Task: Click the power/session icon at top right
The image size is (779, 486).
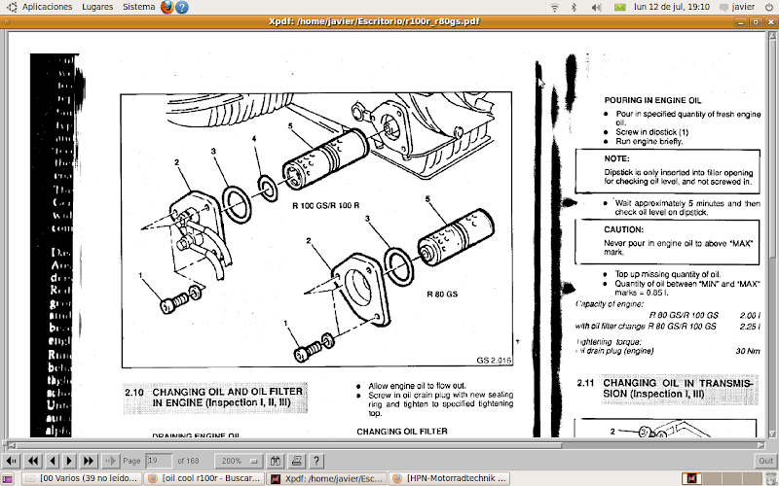Action: pyautogui.click(x=769, y=7)
